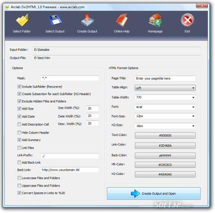Click the Back-Link URL field
This screenshot has height=213, width=215.
click(x=70, y=170)
